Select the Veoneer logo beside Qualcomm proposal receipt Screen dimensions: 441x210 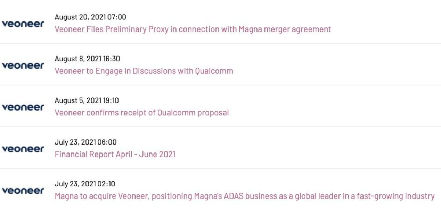[23, 107]
